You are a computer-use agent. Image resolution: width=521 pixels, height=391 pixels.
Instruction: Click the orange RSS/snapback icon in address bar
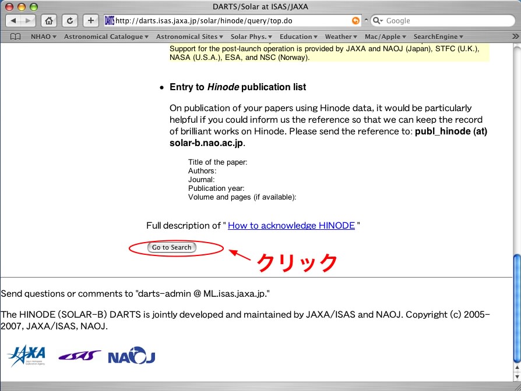point(355,20)
